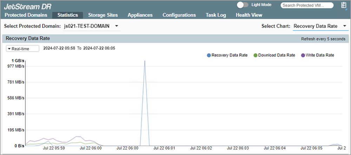Switch to the Protected Domains tab
351x155 pixels.
click(x=26, y=15)
